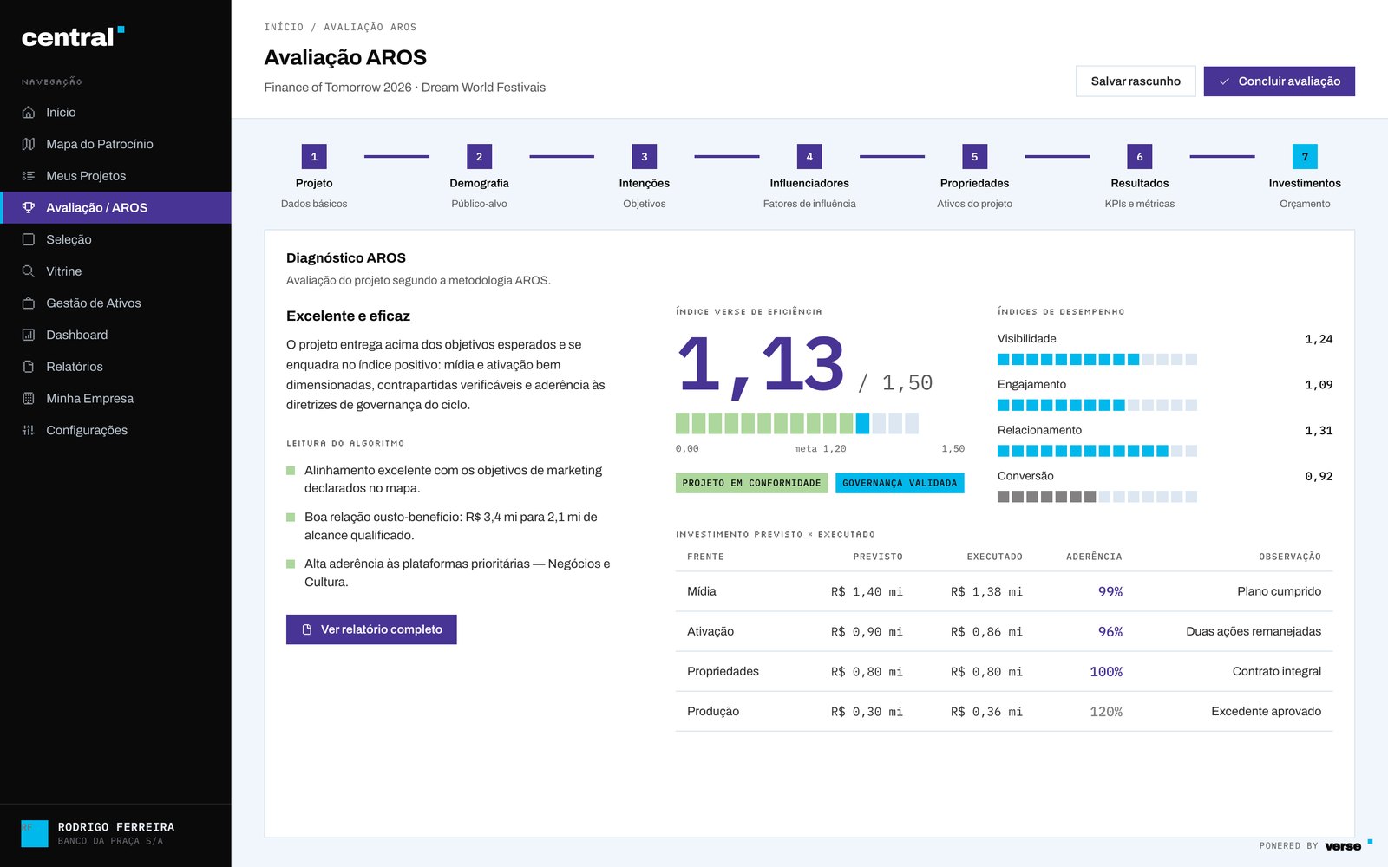Image resolution: width=1388 pixels, height=867 pixels.
Task: Click Concluir avaliação button
Action: click(x=1279, y=81)
